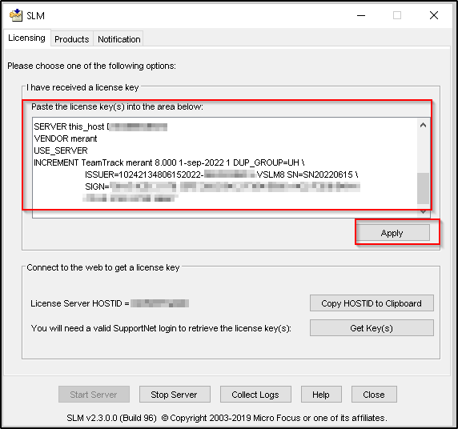Click the Stop Server button

pos(175,395)
